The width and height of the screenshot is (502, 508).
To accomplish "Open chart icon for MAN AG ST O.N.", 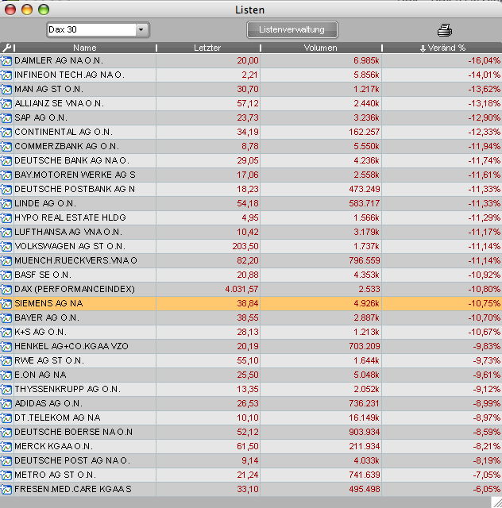I will click(6, 90).
